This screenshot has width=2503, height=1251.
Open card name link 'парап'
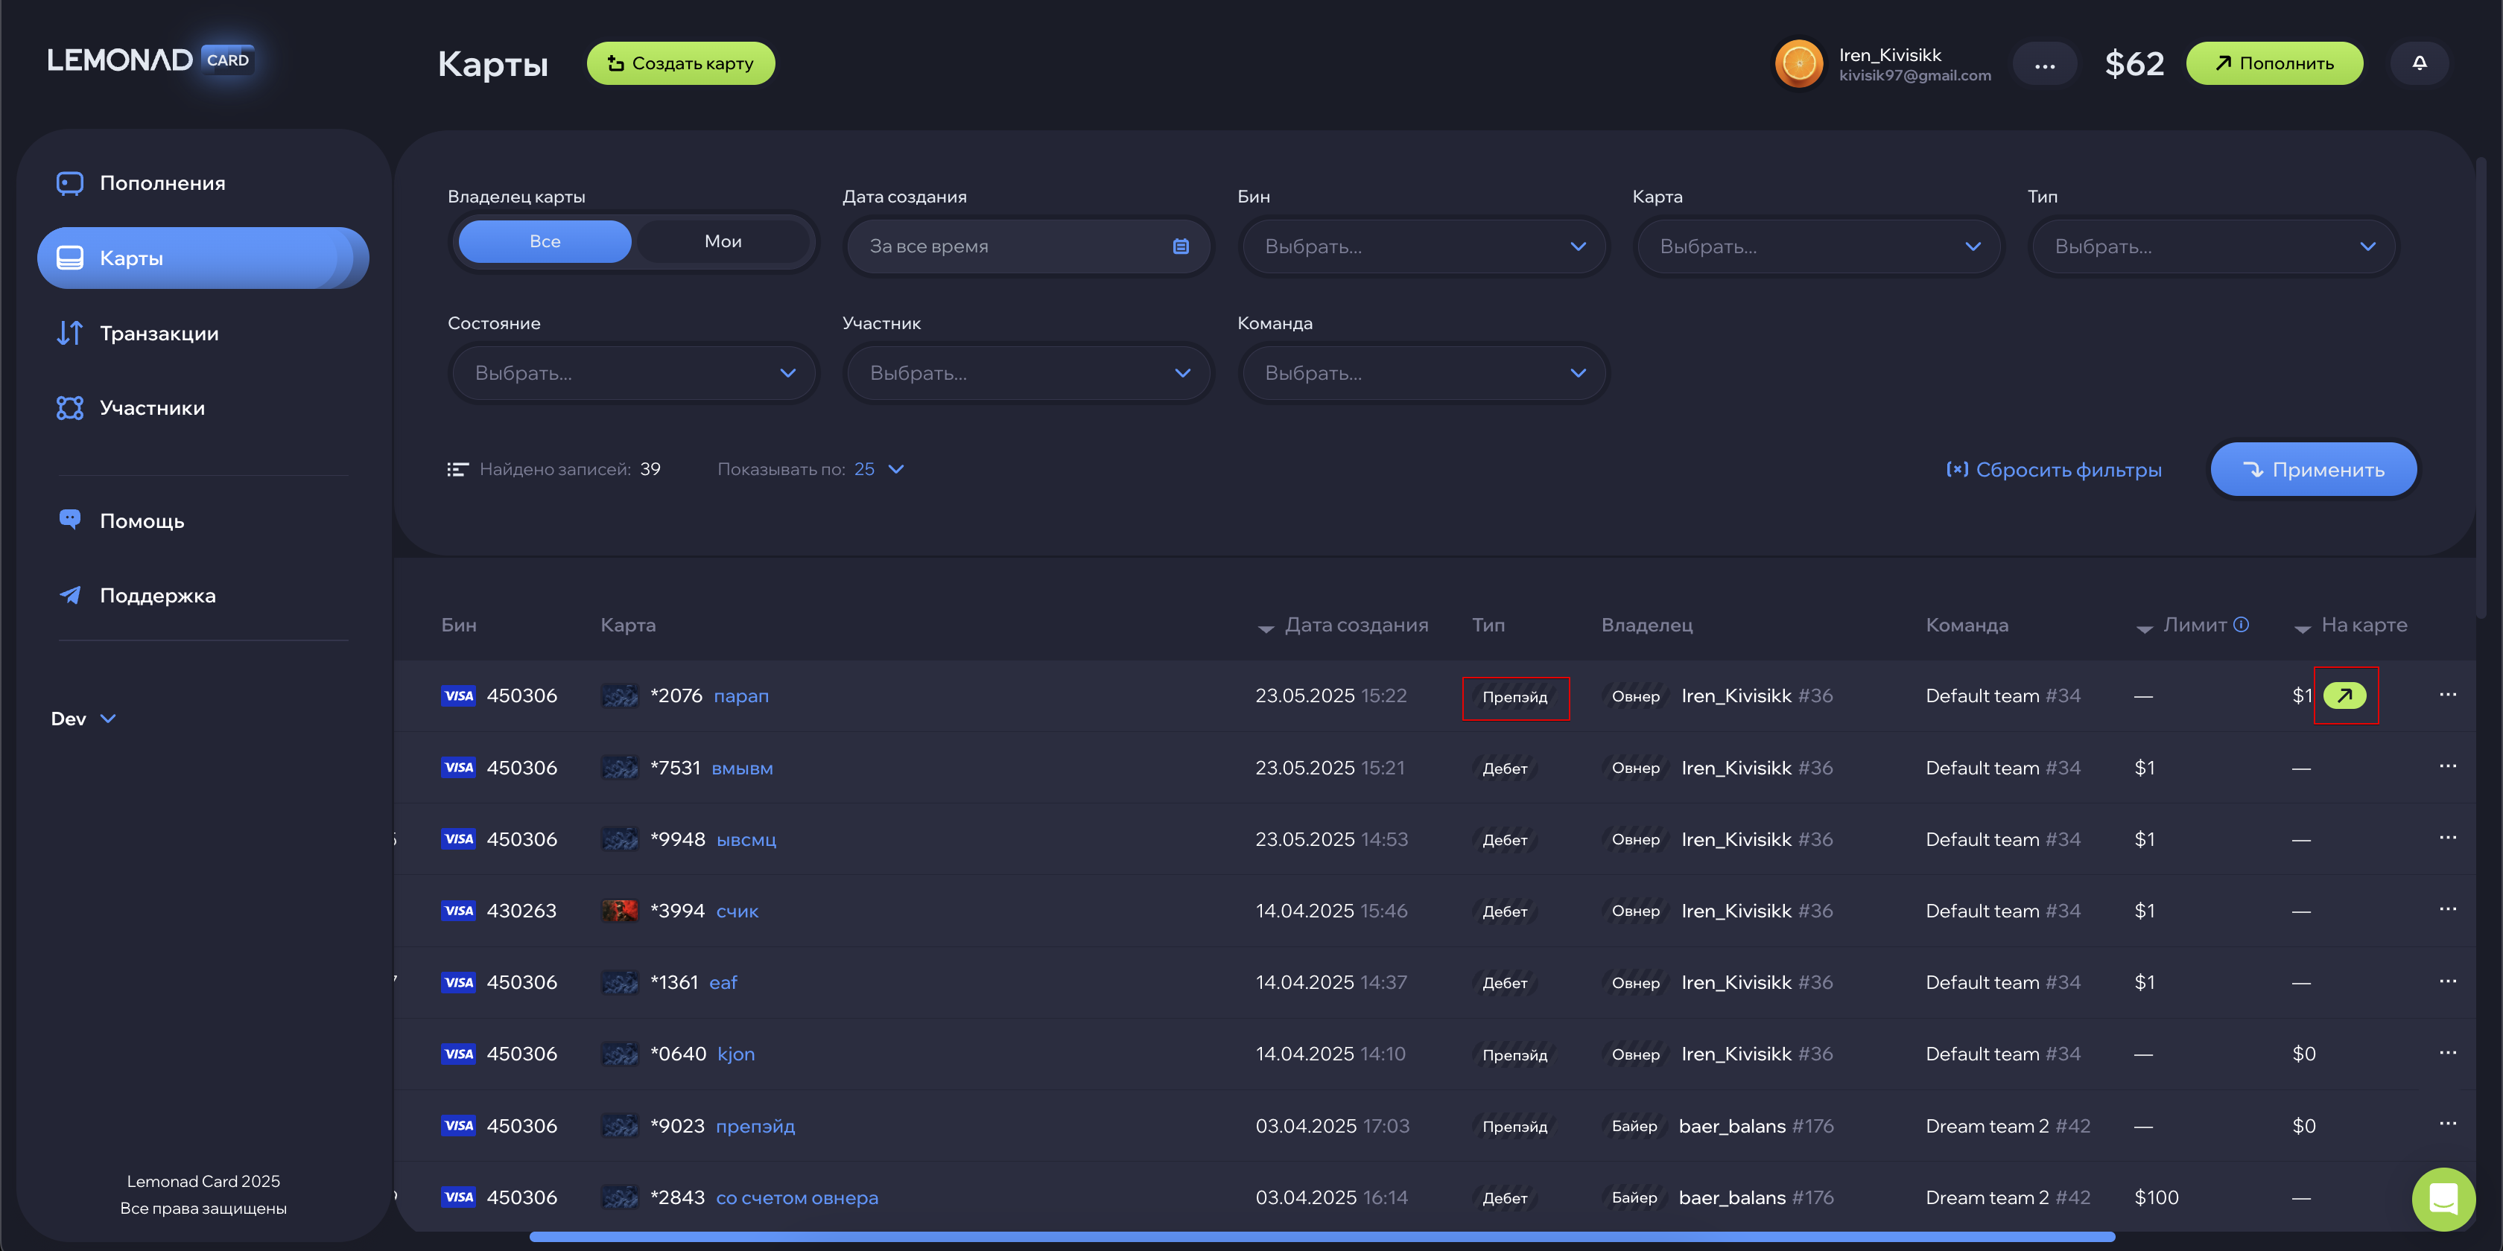pos(740,695)
